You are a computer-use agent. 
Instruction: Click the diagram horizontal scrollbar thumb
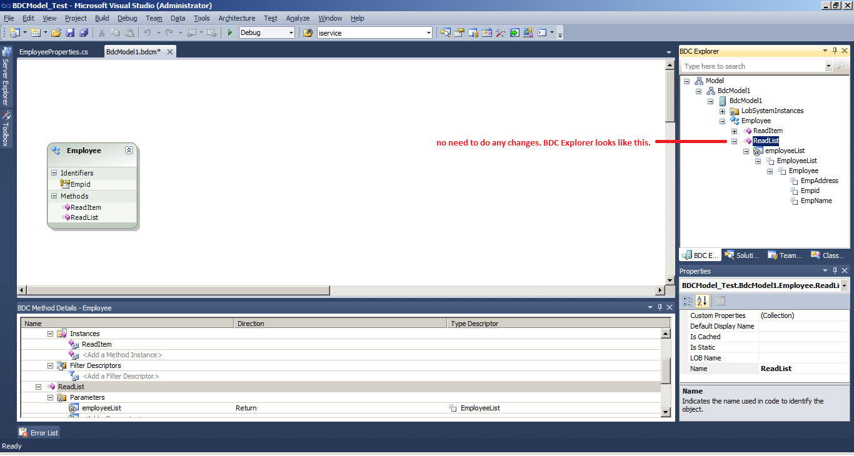[179, 290]
